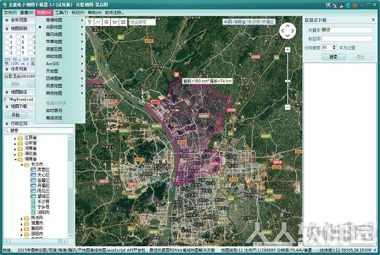Select the polyline drawing tool
This screenshot has width=380, height=255.
98,22
